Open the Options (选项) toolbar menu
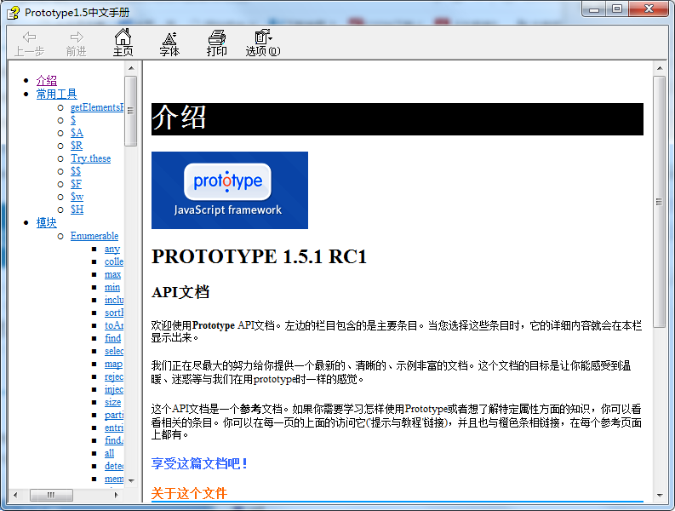675x511 pixels. coord(262,37)
